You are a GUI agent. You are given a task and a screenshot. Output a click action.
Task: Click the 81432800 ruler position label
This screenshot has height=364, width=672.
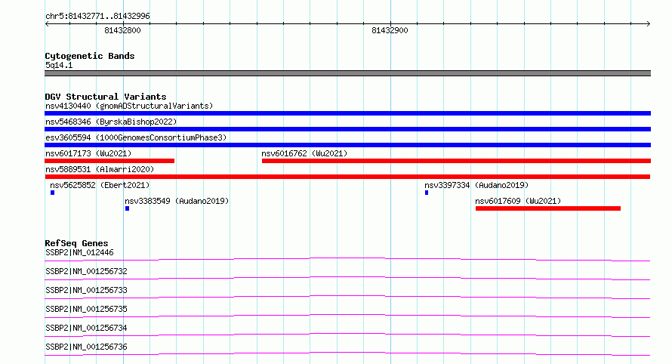122,30
